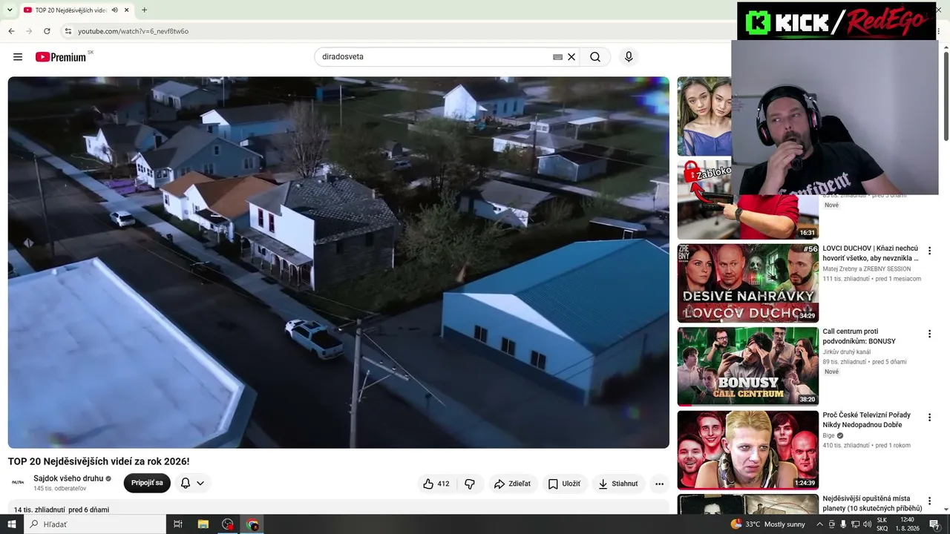Run the search with the magnifier button

[x=595, y=57]
